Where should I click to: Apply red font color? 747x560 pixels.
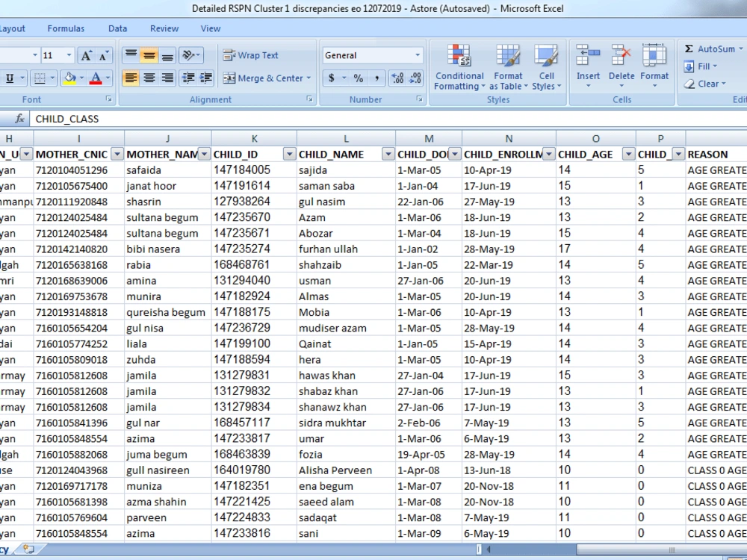96,78
